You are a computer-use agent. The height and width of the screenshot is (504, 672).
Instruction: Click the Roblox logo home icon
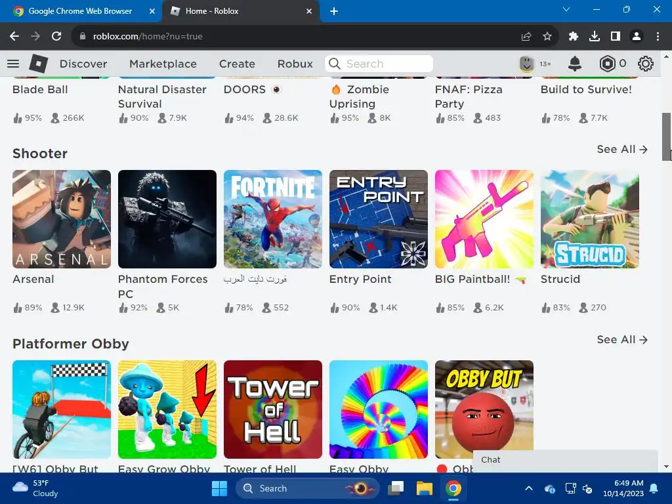[x=39, y=64]
